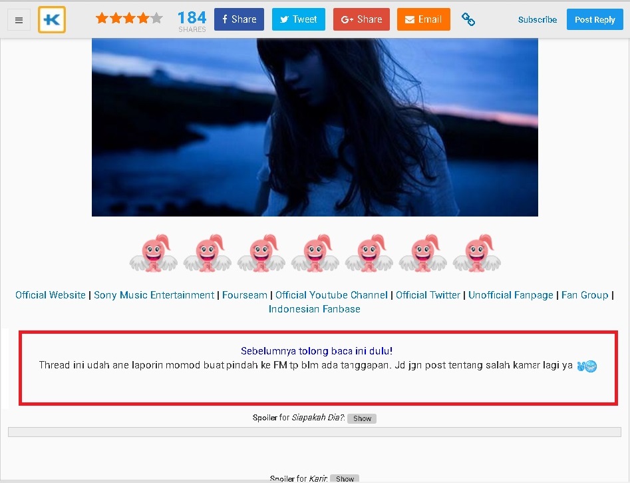Open the hamburger menu

[19, 20]
